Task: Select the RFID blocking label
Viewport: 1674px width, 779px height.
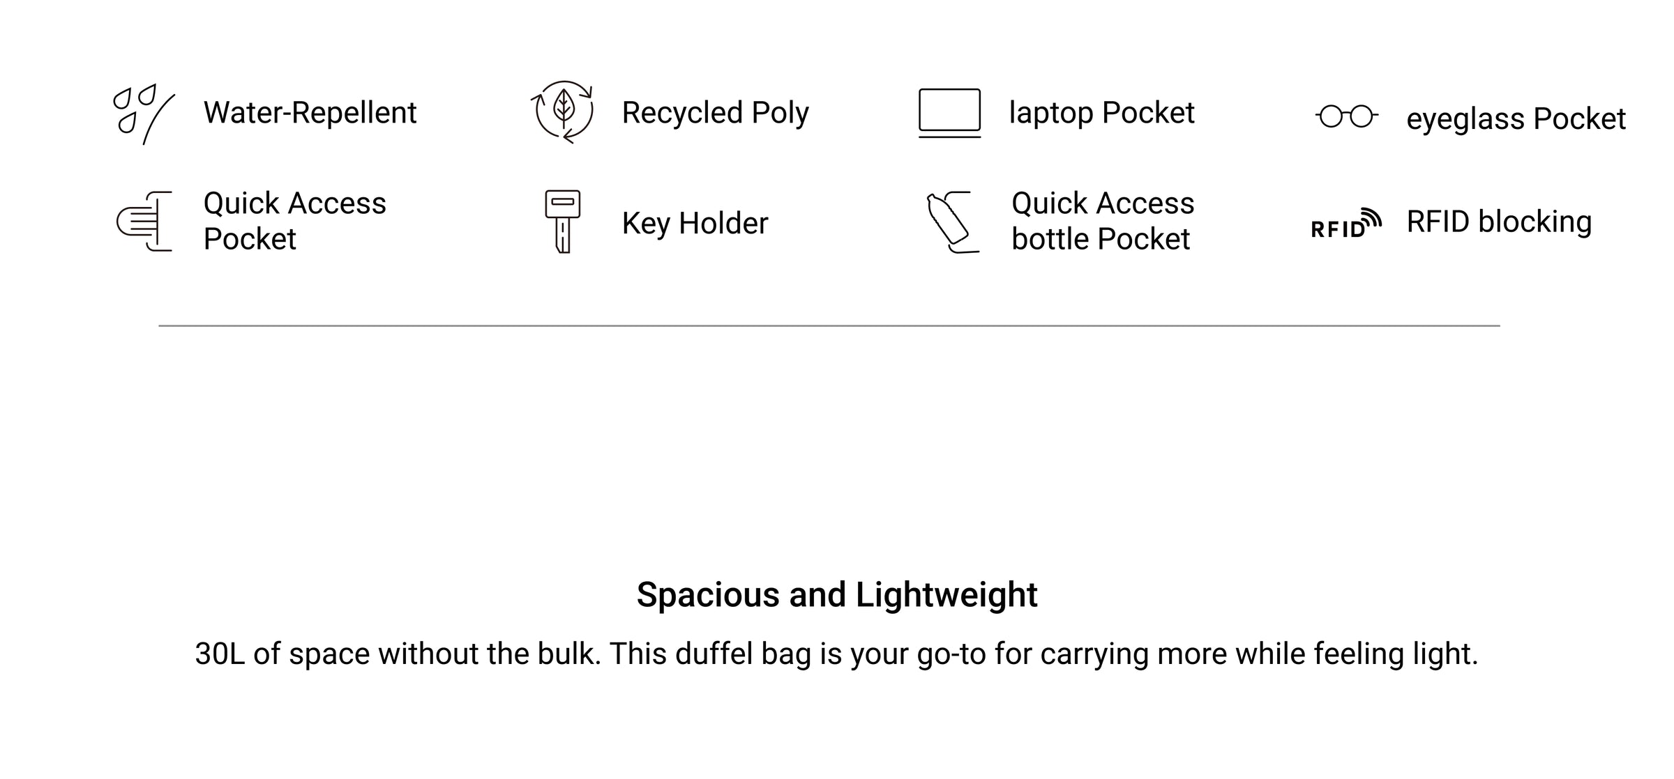Action: (1499, 222)
